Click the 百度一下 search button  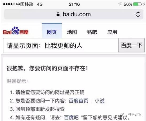click(x=131, y=45)
